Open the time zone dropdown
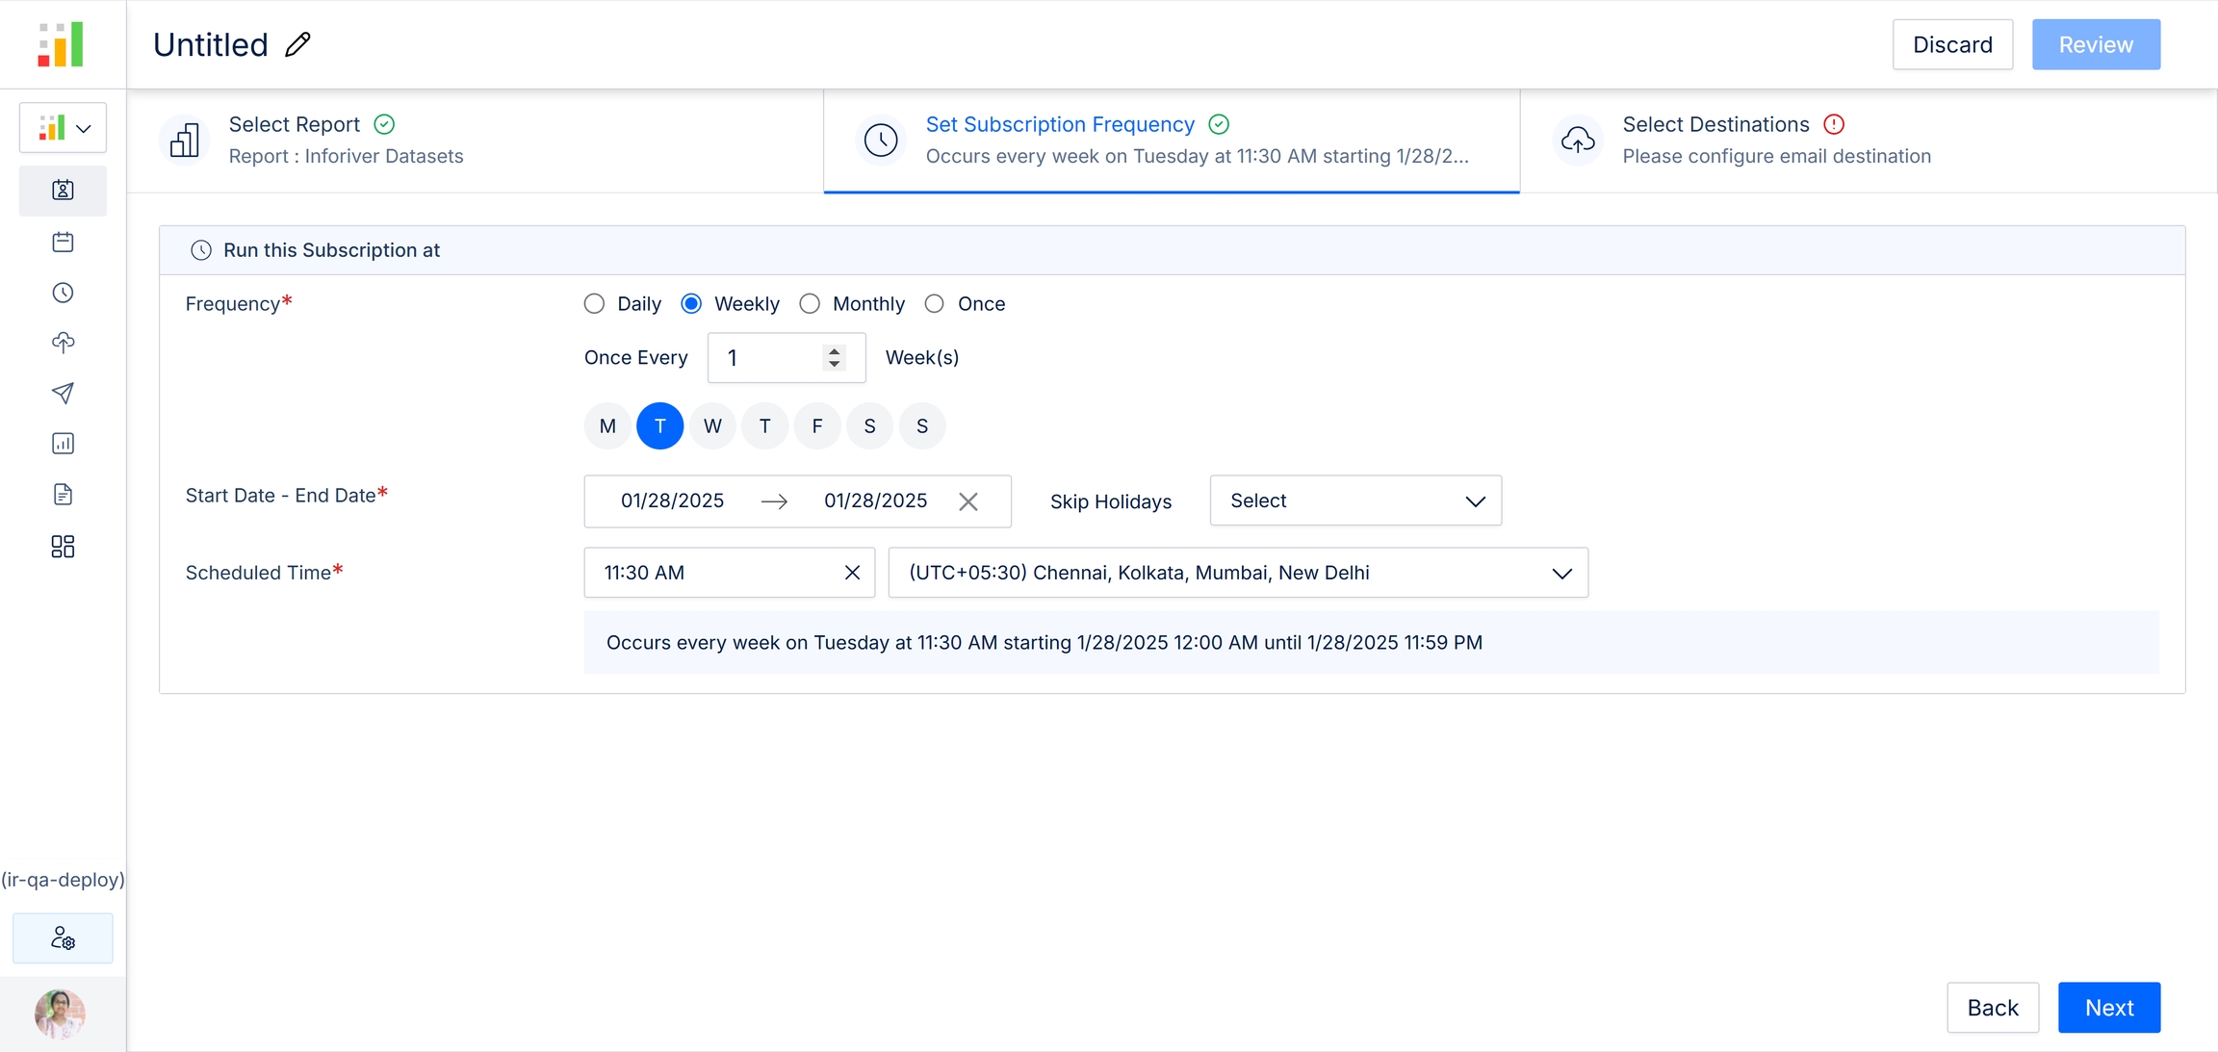The height and width of the screenshot is (1052, 2218). coord(1237,573)
